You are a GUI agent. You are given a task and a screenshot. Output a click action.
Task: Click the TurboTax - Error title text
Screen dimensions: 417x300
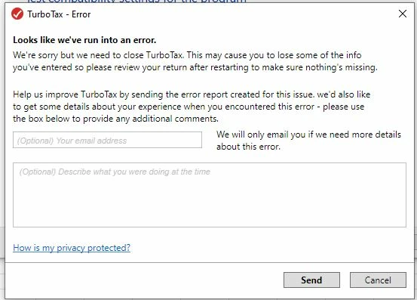[59, 14]
